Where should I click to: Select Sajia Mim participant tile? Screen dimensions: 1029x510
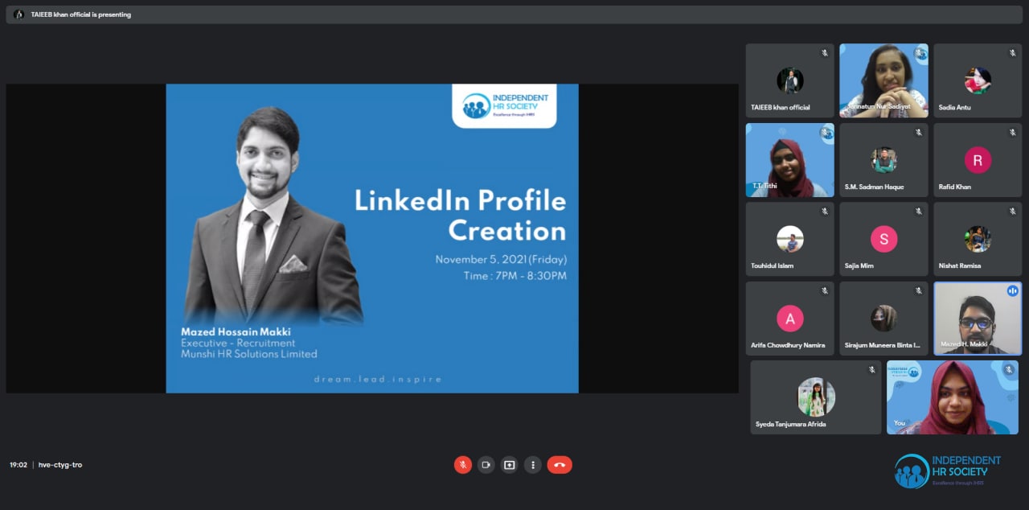click(884, 239)
